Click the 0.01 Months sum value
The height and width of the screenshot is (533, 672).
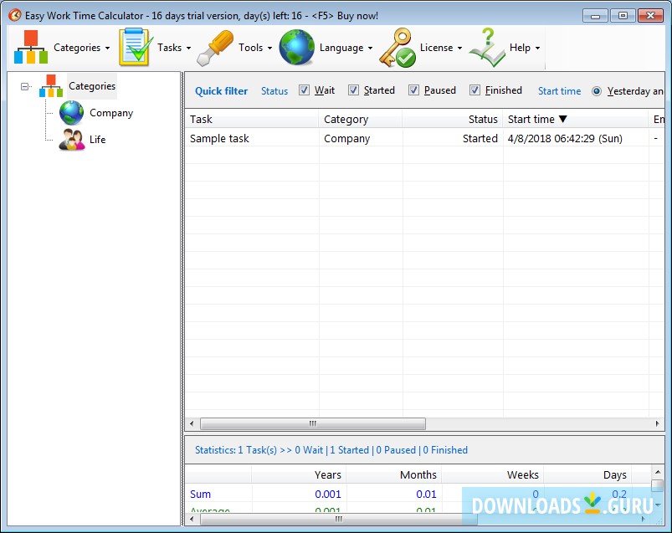426,494
